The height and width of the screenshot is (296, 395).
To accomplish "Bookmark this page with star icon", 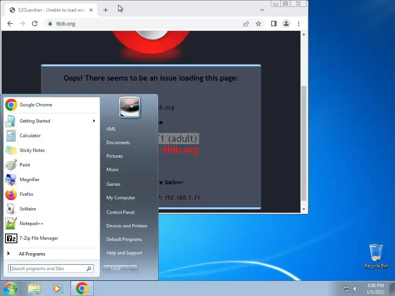I will pos(258,24).
